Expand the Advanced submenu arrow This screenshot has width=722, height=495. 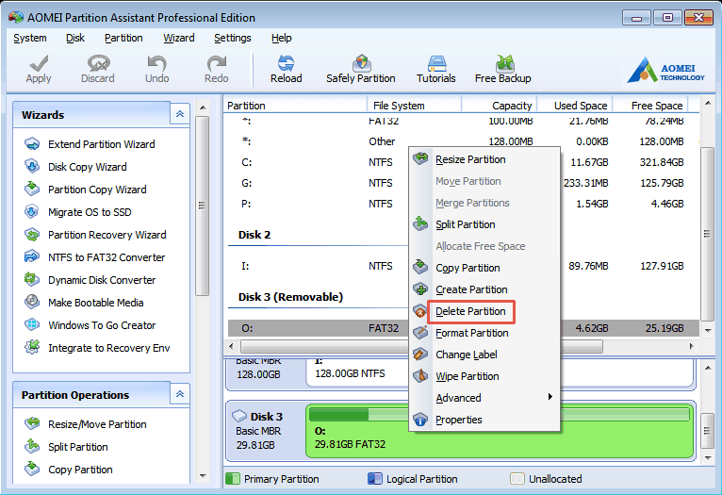click(x=550, y=397)
